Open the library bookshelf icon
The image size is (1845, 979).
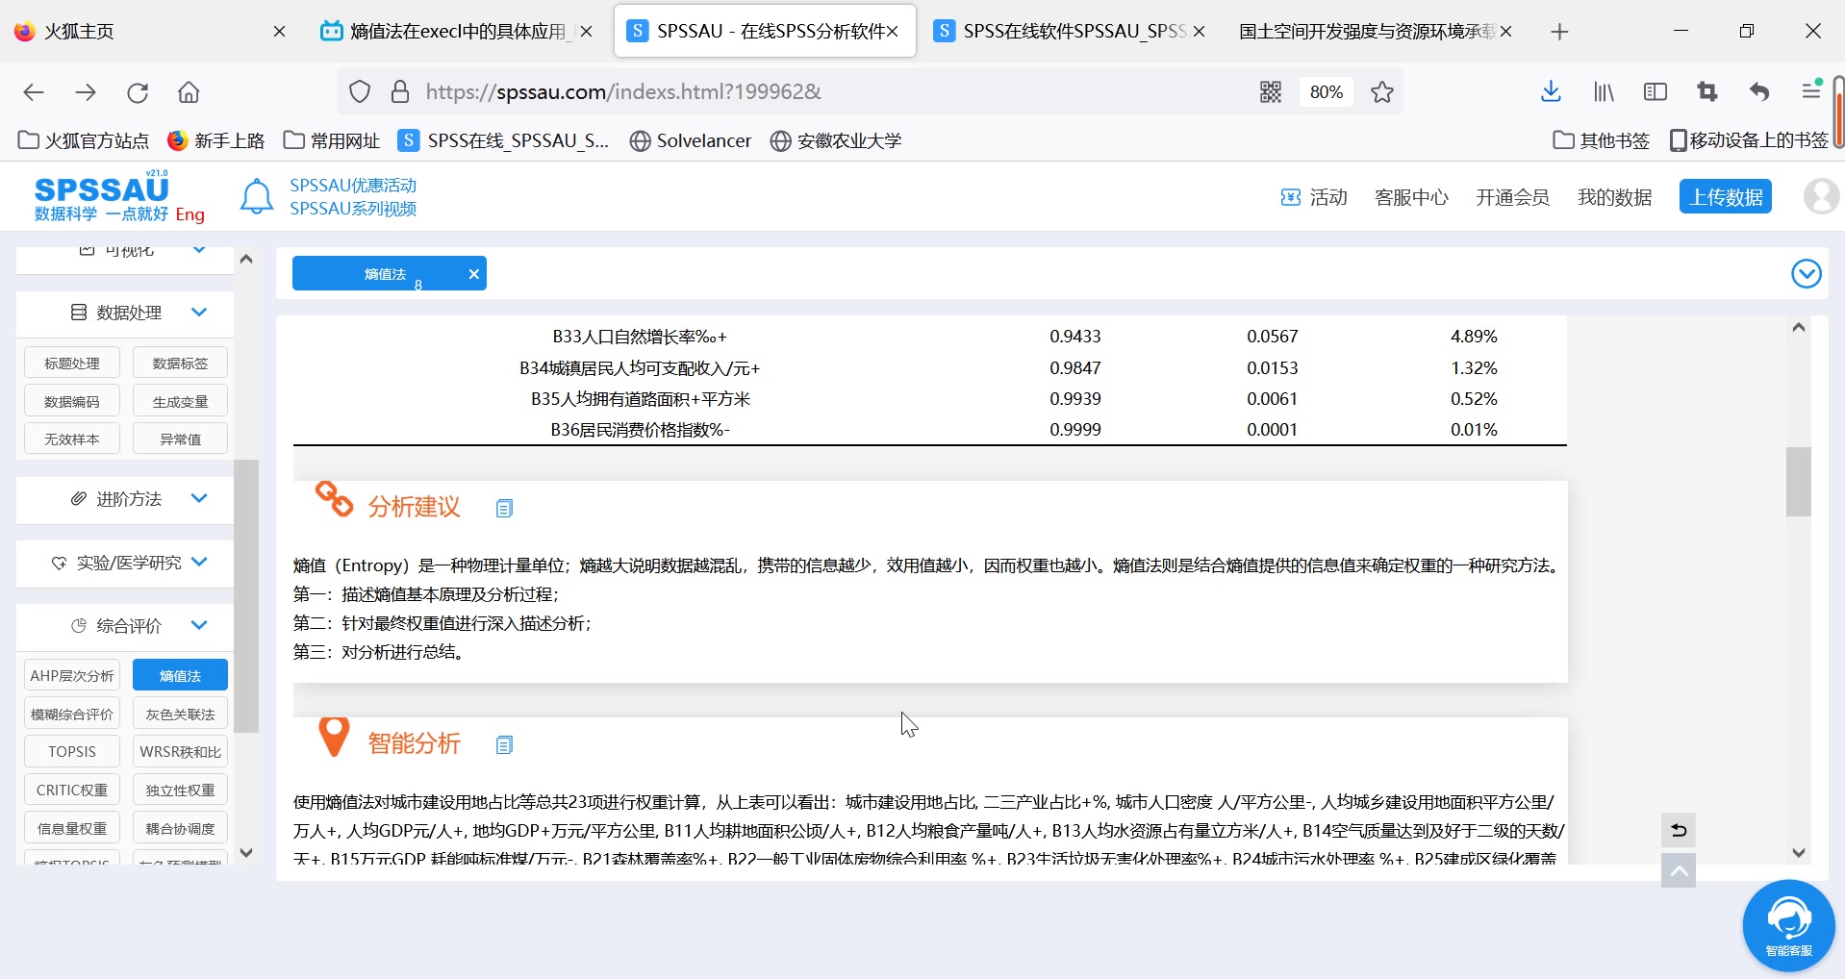tap(1604, 92)
